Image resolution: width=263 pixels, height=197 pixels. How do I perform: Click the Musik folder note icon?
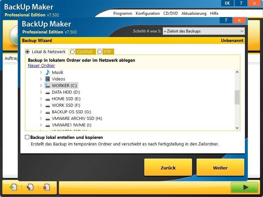(48, 72)
